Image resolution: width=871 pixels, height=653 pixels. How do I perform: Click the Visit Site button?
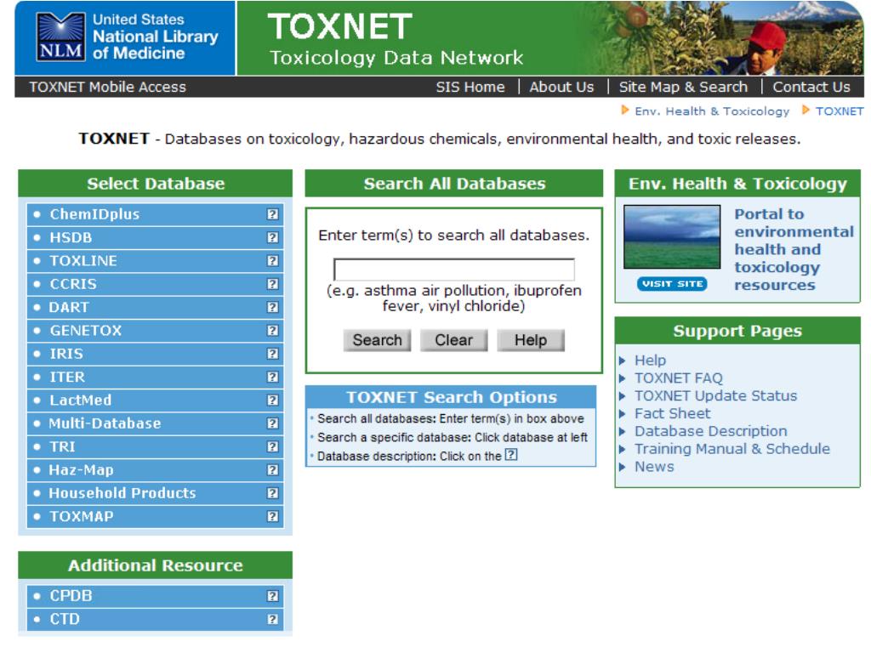(x=672, y=284)
